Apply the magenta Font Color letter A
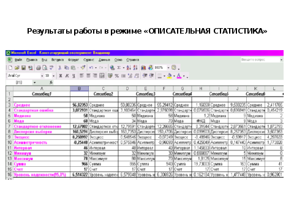The height and width of the screenshot is (220, 294). coord(179,76)
